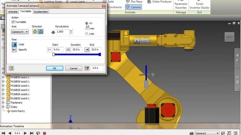
Task: Click Finish Inventor Studio button
Action: pyautogui.click(x=199, y=6)
